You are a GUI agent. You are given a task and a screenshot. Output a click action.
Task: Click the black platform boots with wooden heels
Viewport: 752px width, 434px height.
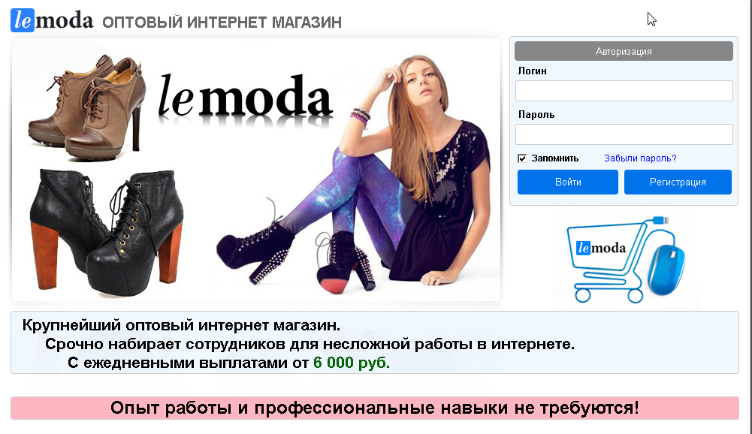[107, 232]
